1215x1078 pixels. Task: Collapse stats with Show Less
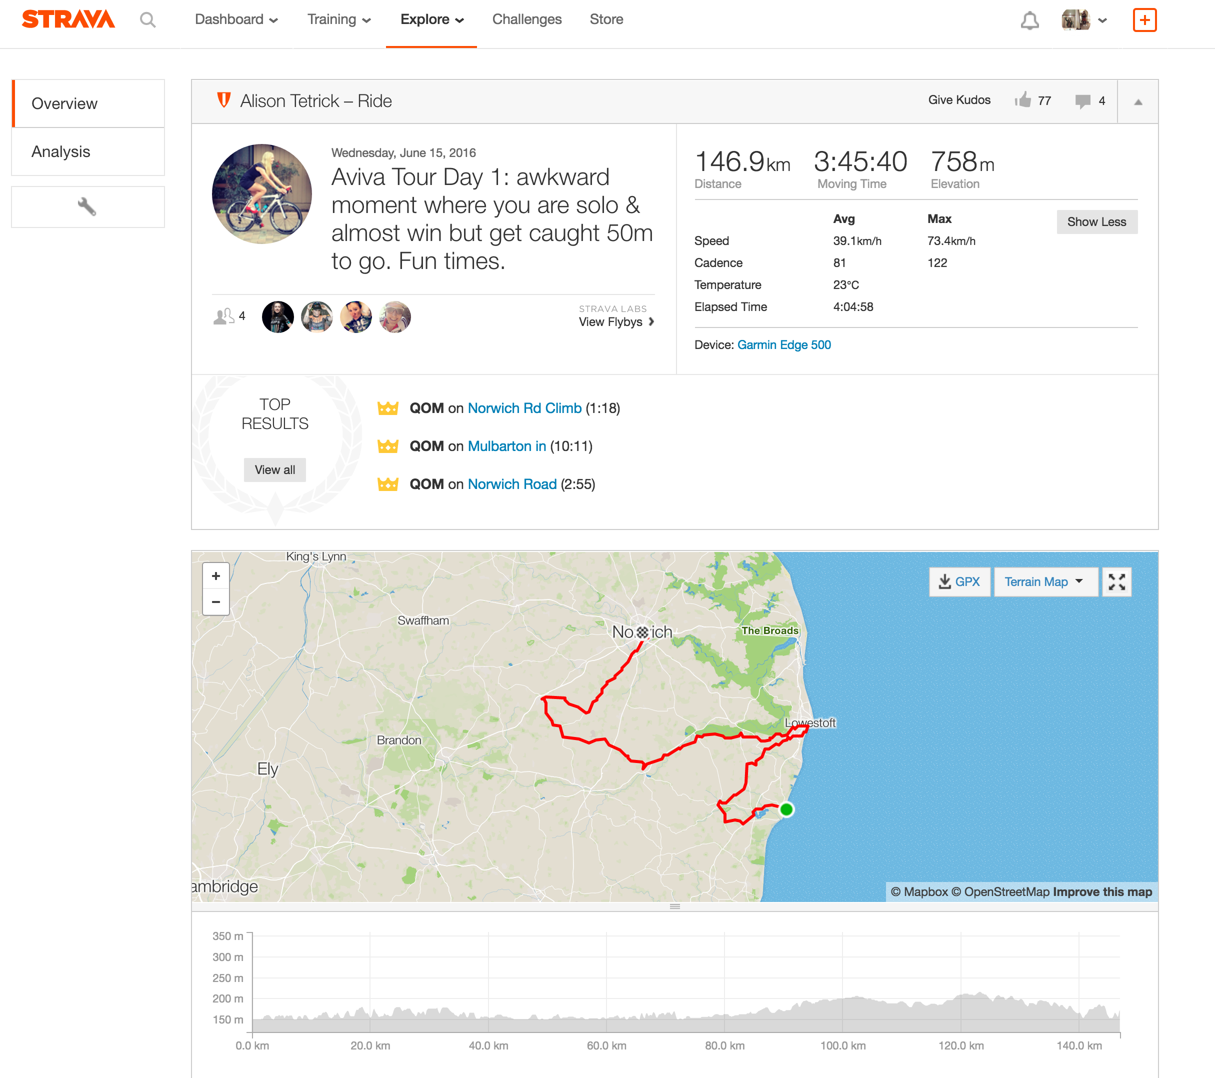coord(1096,221)
